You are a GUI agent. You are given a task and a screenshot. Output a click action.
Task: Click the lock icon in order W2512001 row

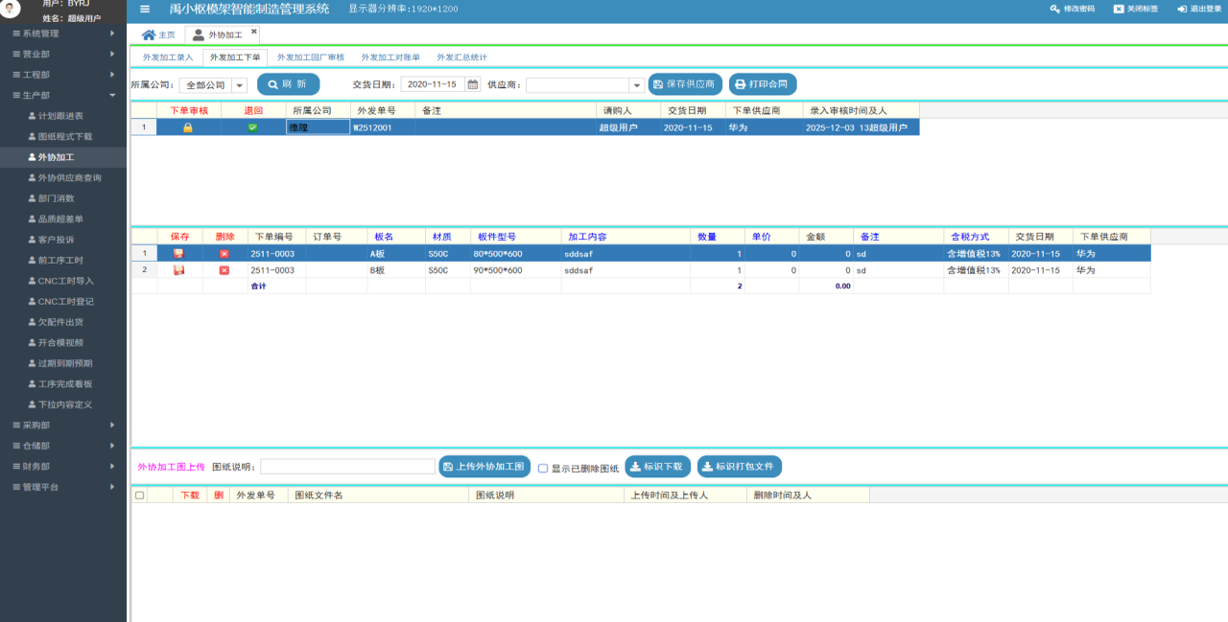coord(188,127)
